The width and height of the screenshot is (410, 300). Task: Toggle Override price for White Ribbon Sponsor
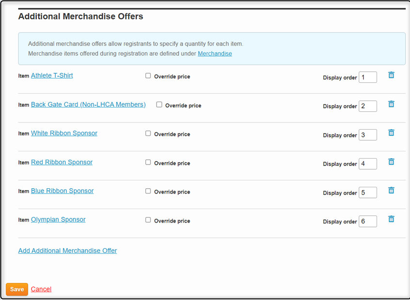[148, 134]
